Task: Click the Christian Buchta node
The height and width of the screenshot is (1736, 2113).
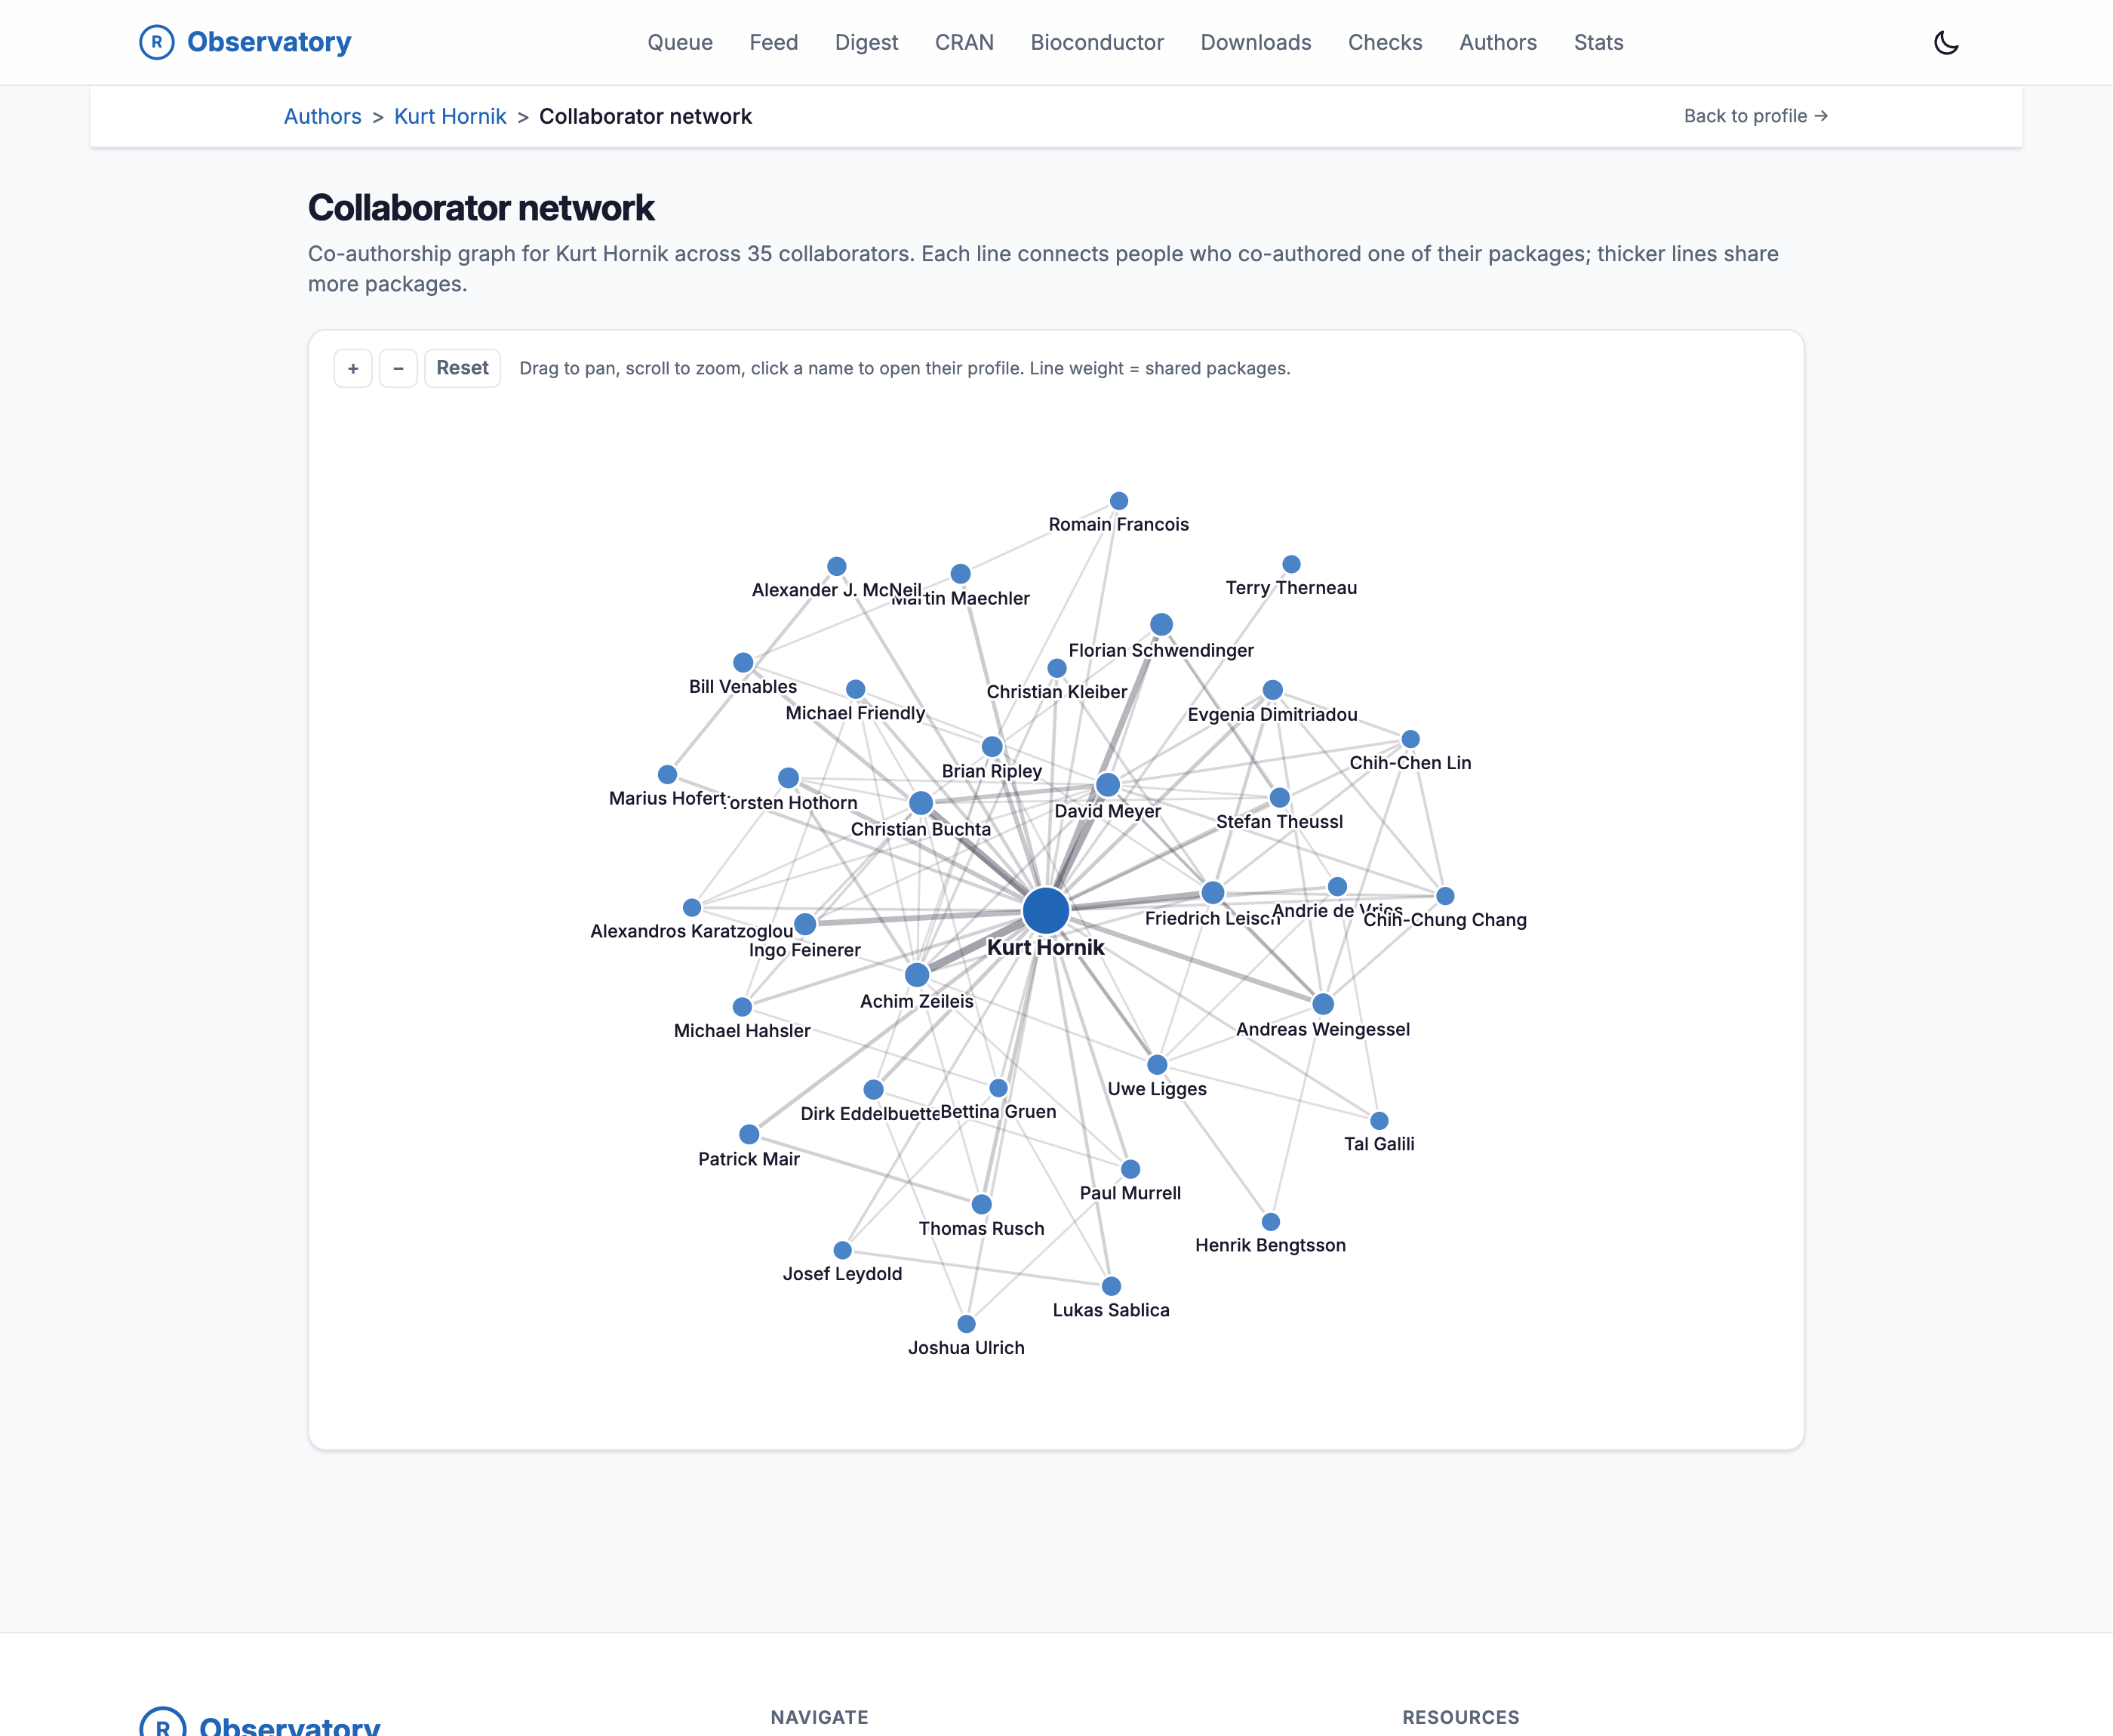Action: 921,803
